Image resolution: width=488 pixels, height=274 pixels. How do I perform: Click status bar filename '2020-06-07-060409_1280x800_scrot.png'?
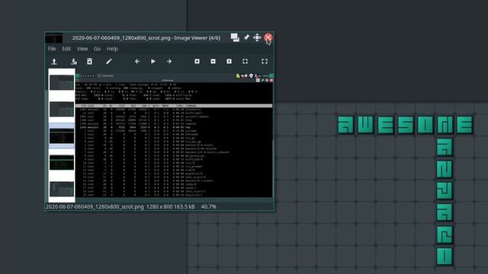(x=95, y=206)
